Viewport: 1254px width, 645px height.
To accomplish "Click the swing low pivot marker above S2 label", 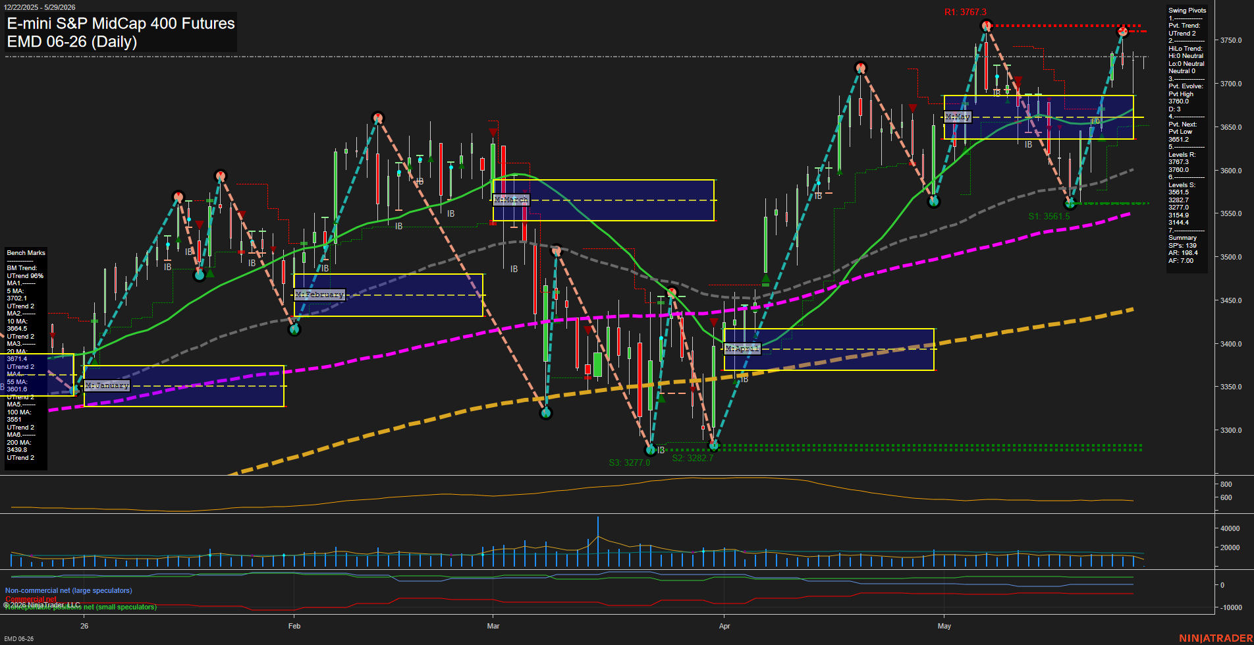I will [713, 445].
